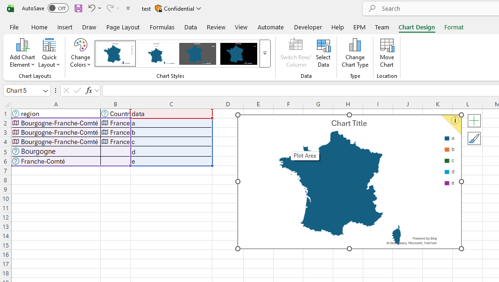
Task: Undo the last action
Action: coord(91,8)
